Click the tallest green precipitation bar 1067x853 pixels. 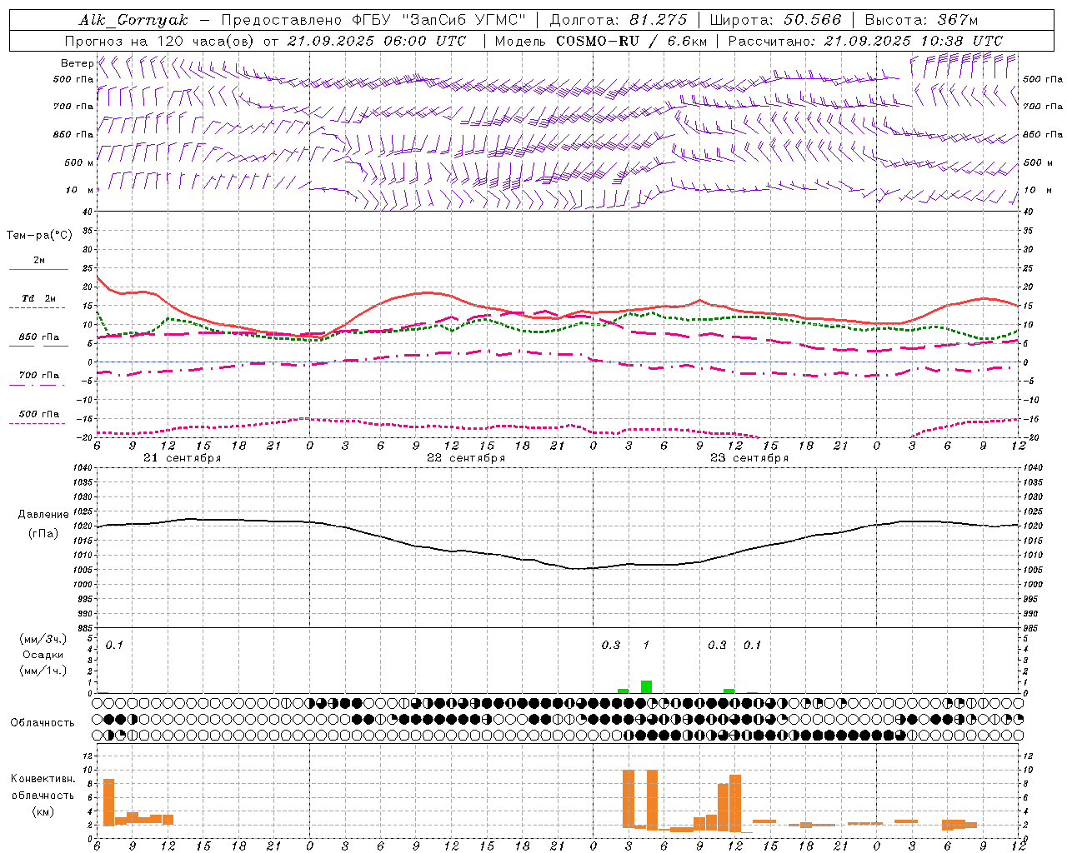[x=646, y=687]
